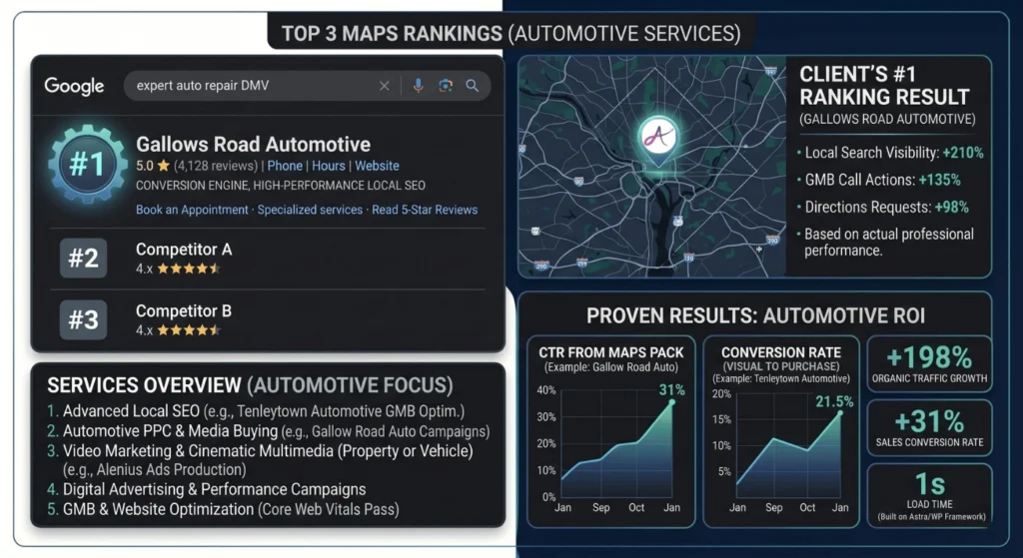This screenshot has width=1023, height=558.
Task: Clear the search with the X icon
Action: pos(385,86)
